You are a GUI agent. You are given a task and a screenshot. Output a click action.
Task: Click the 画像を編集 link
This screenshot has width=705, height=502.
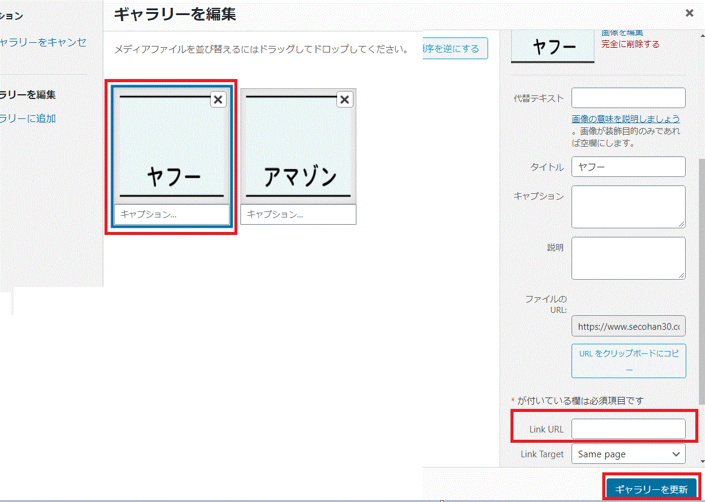[x=622, y=33]
